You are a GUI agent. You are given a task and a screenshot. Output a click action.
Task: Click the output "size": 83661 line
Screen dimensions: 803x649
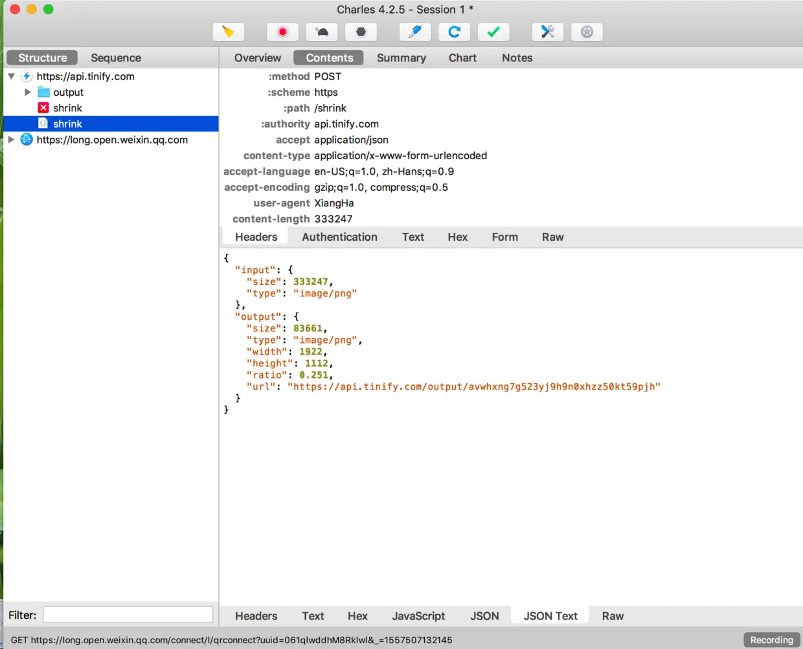pyautogui.click(x=287, y=328)
